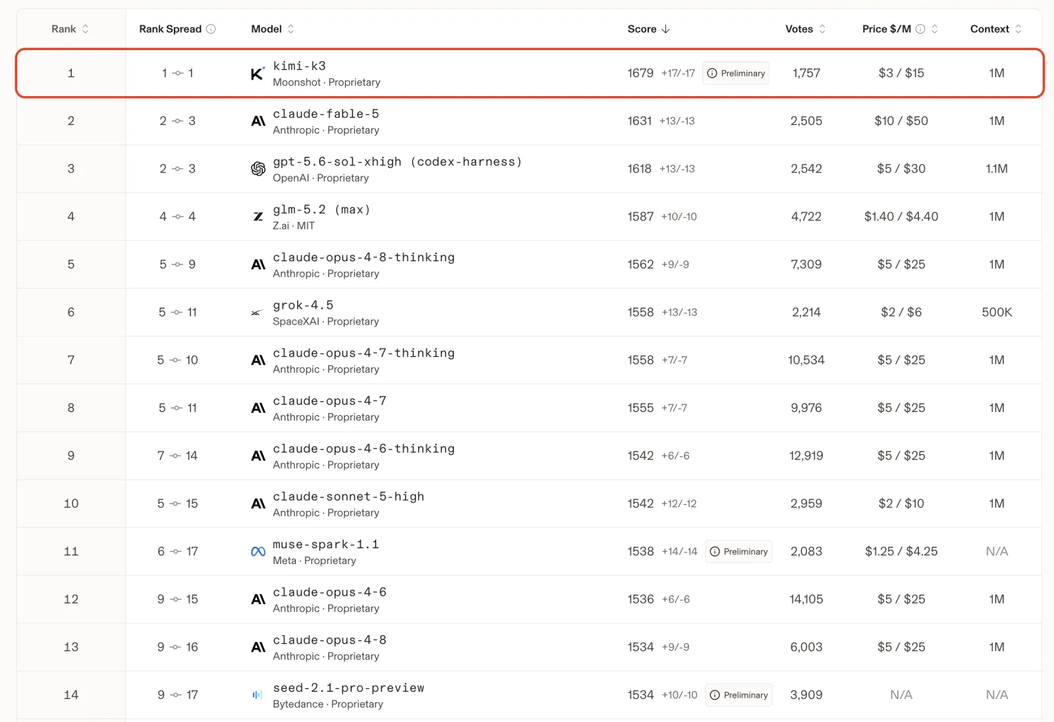Sort by the Model column header
The width and height of the screenshot is (1054, 722).
pyautogui.click(x=273, y=29)
